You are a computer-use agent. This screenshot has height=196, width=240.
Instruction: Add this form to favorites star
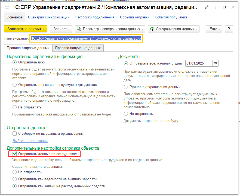7,7
